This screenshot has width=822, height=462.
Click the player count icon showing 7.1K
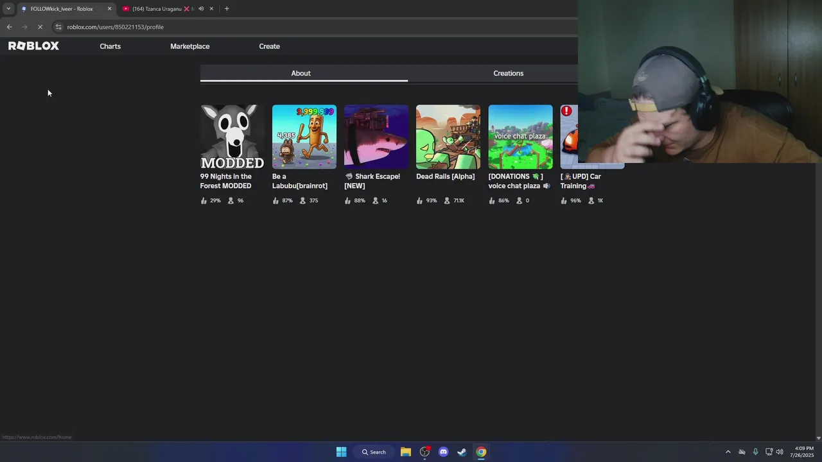[x=447, y=201]
